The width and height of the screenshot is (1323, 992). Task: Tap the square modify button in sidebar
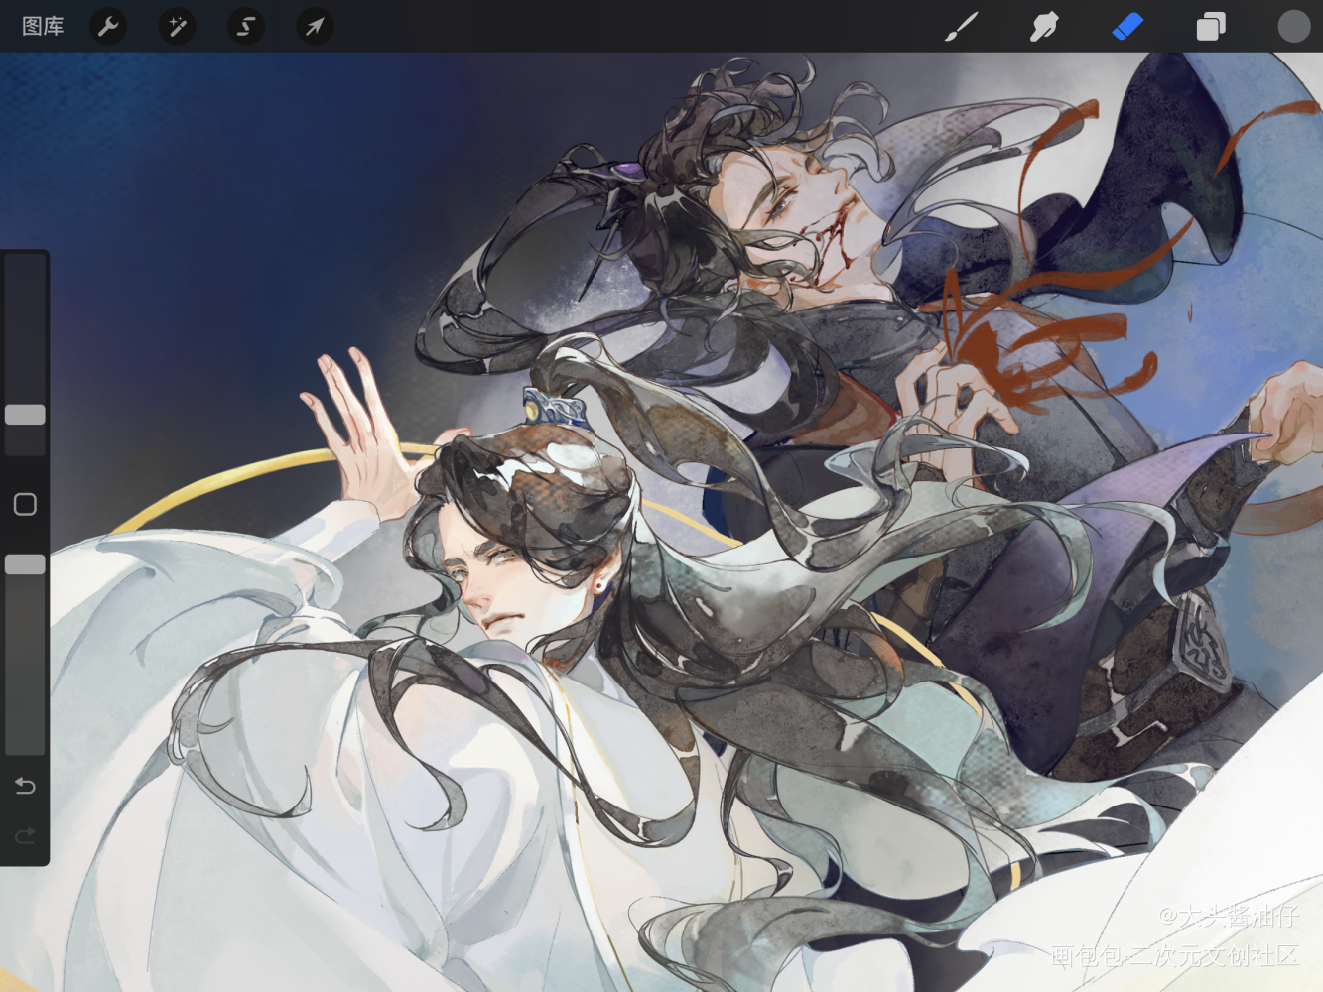coord(25,504)
